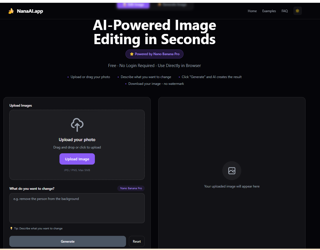The height and width of the screenshot is (250, 320).
Task: Click the cloud upload icon
Action: pyautogui.click(x=77, y=125)
